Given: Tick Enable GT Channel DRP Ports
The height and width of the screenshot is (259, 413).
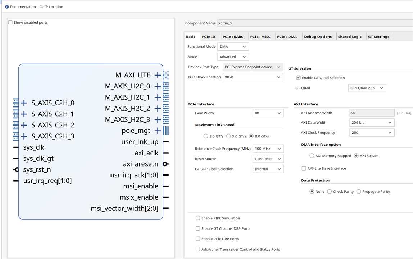Looking at the screenshot, I should [x=198, y=228].
